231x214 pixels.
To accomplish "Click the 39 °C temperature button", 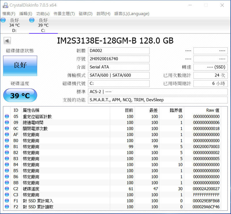I will click(x=20, y=95).
